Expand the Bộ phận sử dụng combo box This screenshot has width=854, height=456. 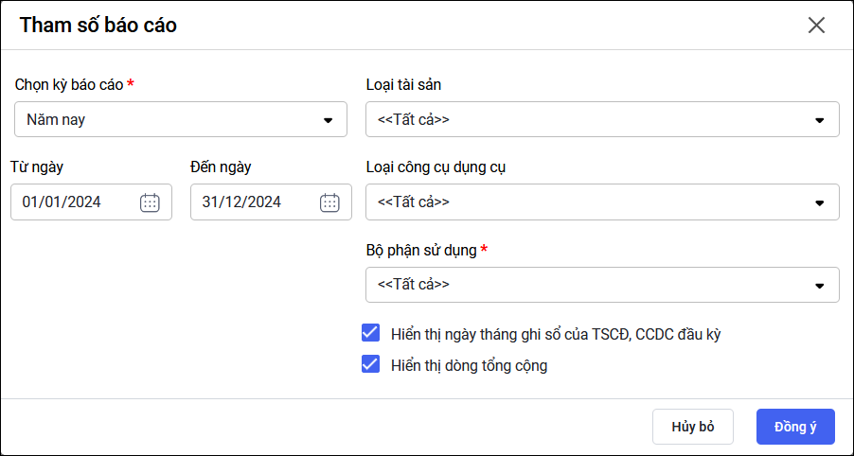click(587, 285)
